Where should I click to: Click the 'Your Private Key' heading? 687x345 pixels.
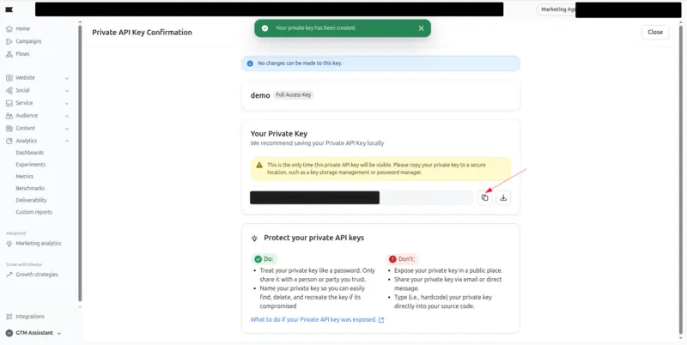pyautogui.click(x=280, y=134)
